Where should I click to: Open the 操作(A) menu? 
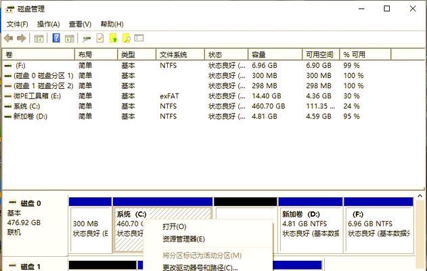[49, 24]
